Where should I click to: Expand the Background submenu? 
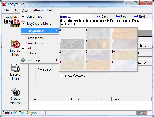[x=40, y=31]
